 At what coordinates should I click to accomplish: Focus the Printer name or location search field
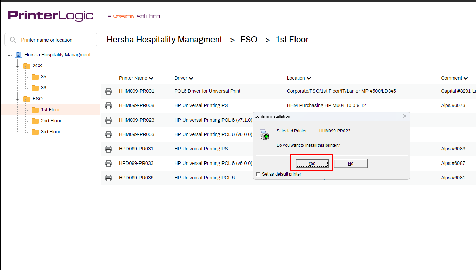click(x=51, y=40)
